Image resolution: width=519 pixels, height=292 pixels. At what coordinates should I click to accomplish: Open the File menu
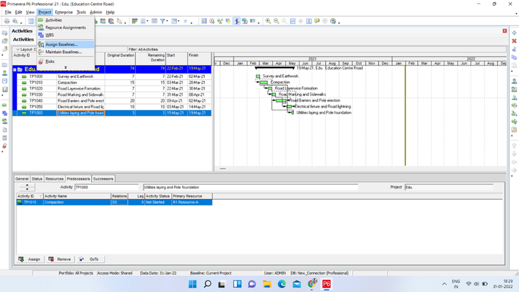coord(8,12)
